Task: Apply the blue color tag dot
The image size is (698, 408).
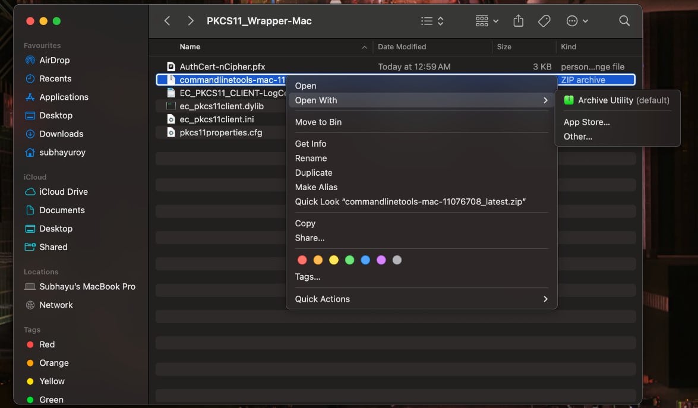Action: click(x=365, y=260)
